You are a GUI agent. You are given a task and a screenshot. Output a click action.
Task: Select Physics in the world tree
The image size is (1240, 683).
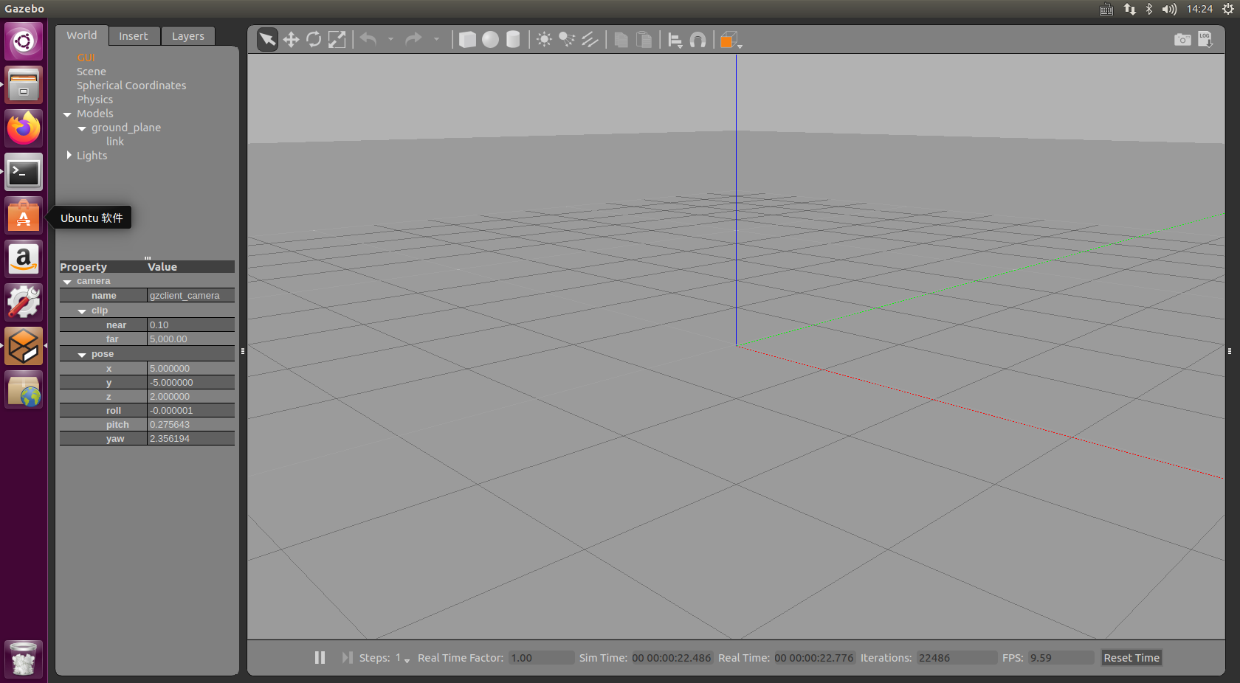point(94,100)
